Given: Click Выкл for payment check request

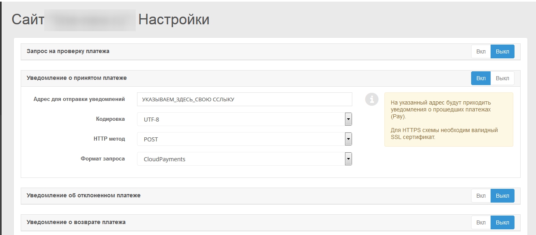Looking at the screenshot, I should [x=502, y=51].
